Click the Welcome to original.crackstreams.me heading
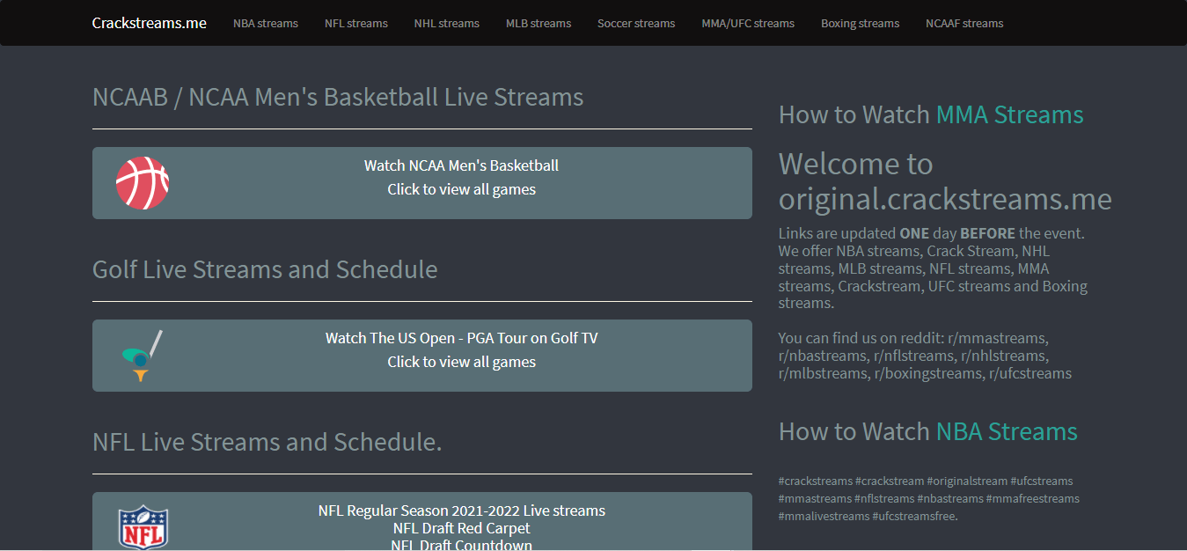 [x=945, y=181]
